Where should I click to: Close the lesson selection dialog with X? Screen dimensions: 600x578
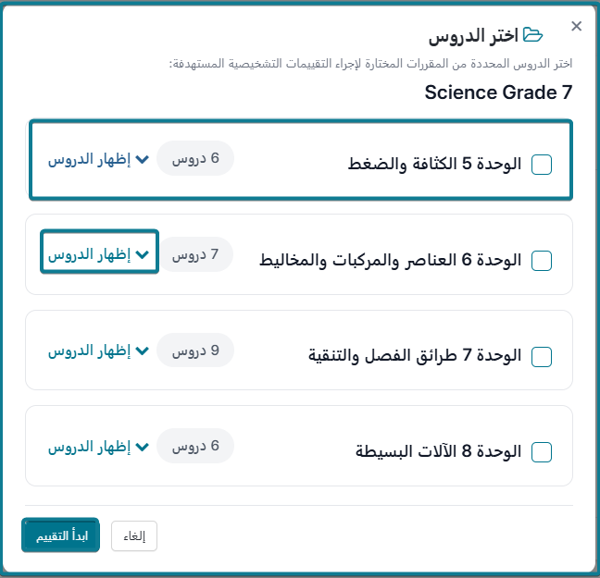tap(576, 27)
